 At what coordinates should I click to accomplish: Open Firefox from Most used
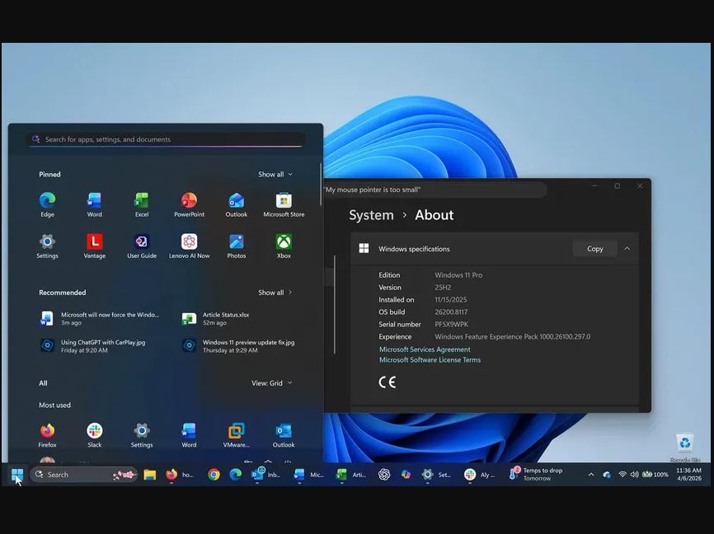47,435
